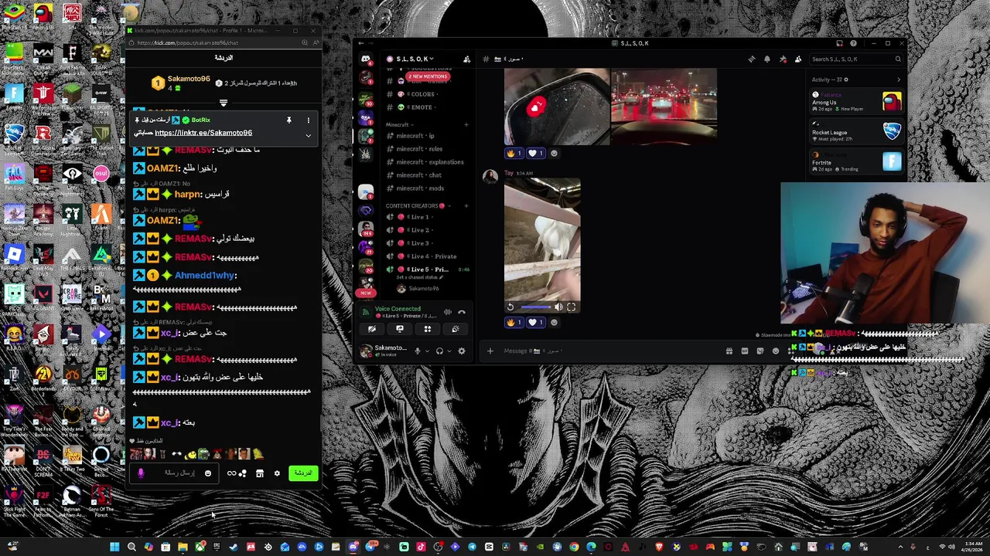Open the minecraft · explanations channel
This screenshot has height=556, width=990.
point(425,162)
